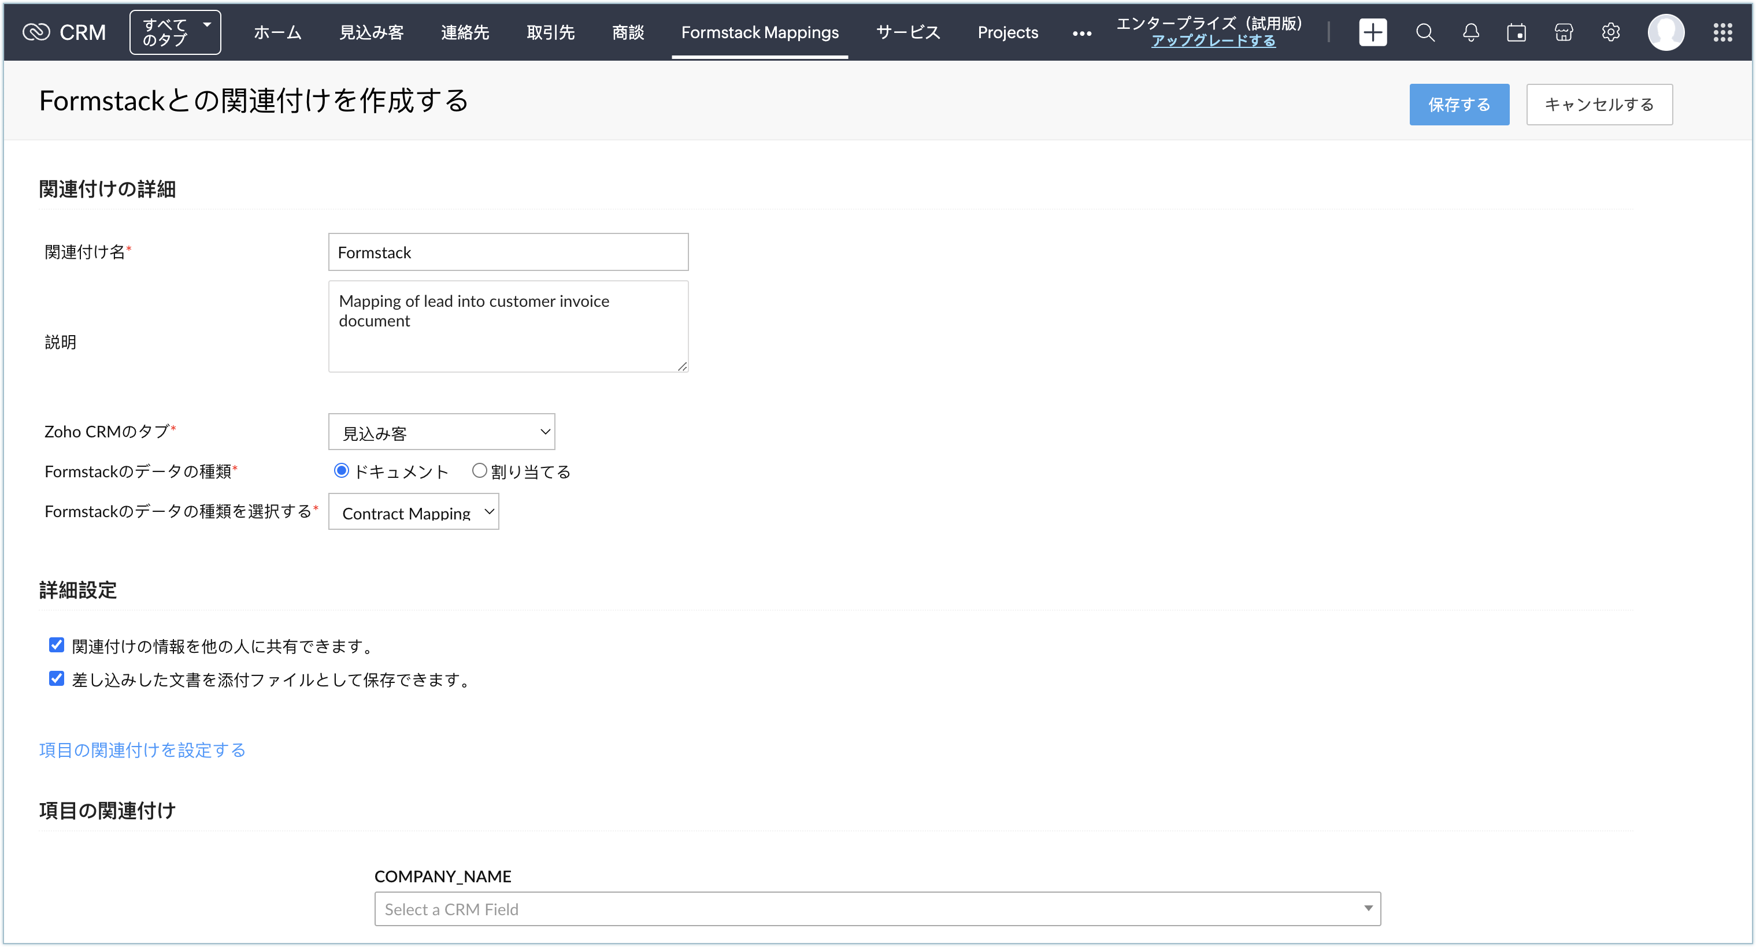Viewport: 1756px width, 947px height.
Task: Open the apps grid launcher icon
Action: 1722,32
